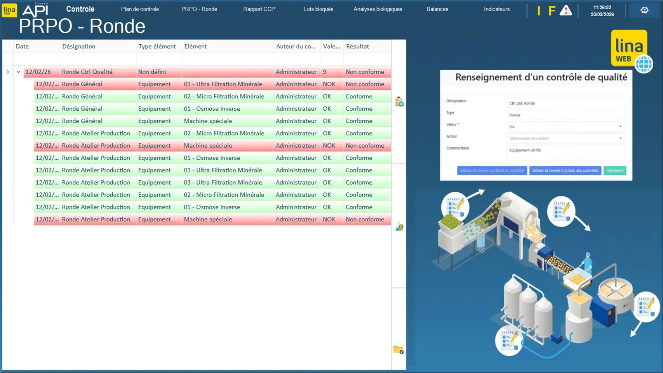Select the Indicateurs menu item
The width and height of the screenshot is (663, 373).
point(496,9)
